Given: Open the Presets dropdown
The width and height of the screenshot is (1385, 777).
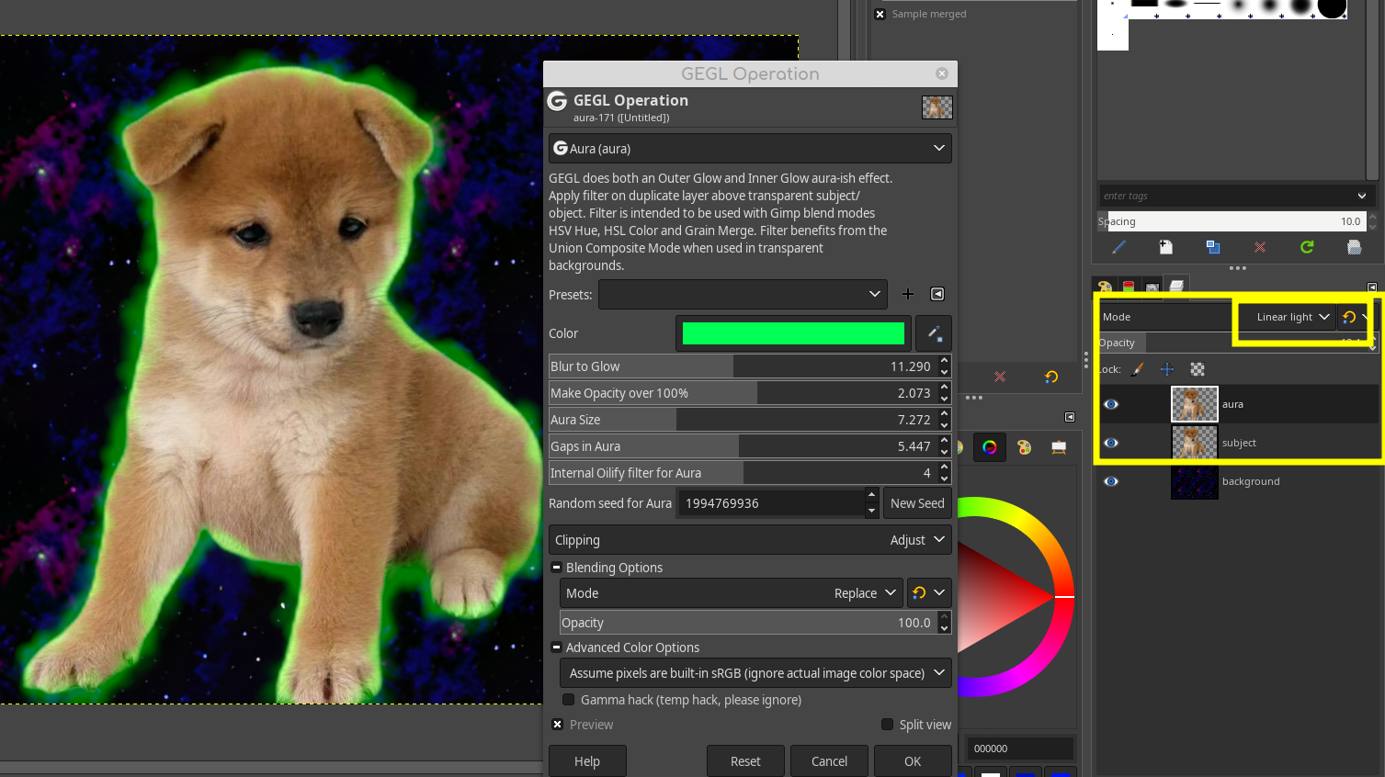Looking at the screenshot, I should click(743, 294).
